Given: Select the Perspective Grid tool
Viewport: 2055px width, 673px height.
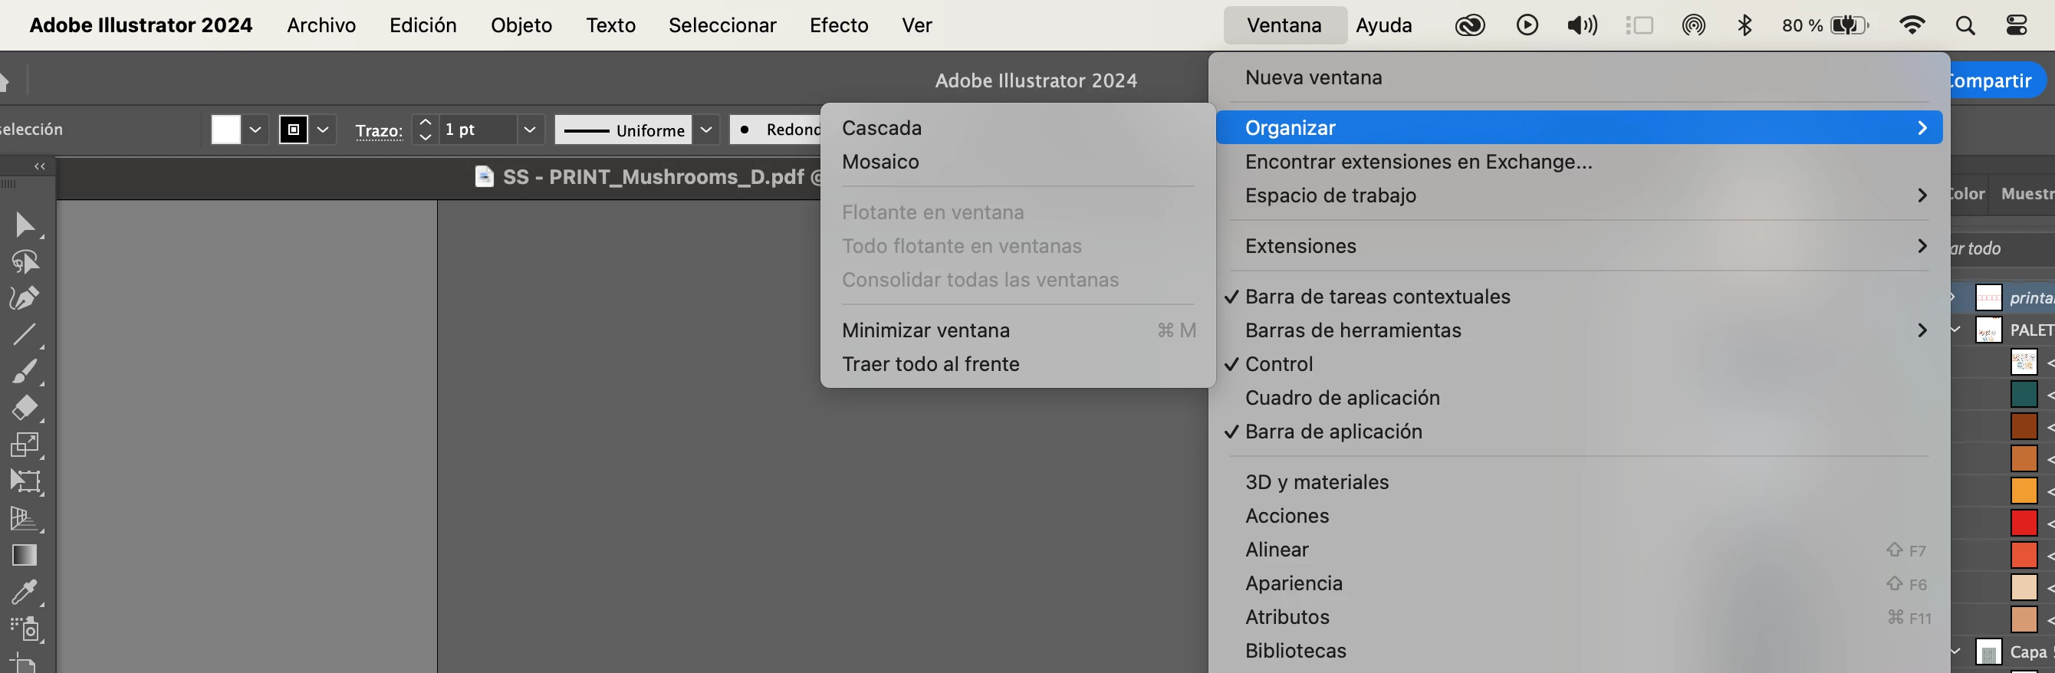Looking at the screenshot, I should (24, 518).
